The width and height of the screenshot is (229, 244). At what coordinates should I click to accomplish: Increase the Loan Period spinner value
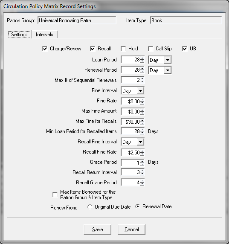pos(142,58)
